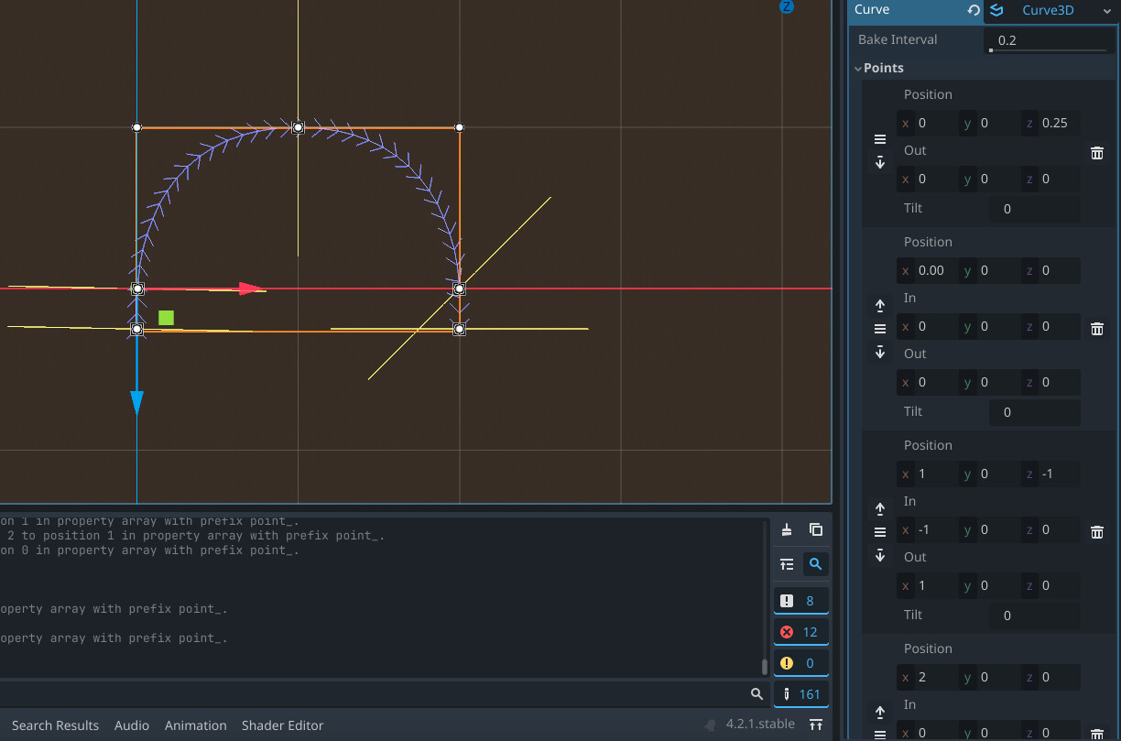Viewport: 1121px width, 741px height.
Task: Move second point down with down-arrow icon
Action: point(880,353)
